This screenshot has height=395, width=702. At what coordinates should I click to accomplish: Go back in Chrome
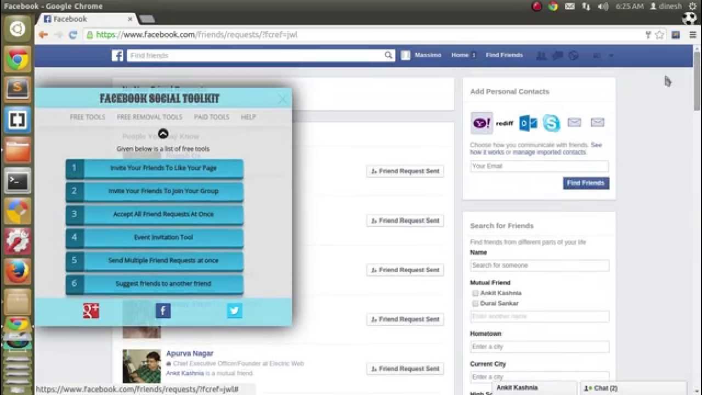tap(43, 35)
